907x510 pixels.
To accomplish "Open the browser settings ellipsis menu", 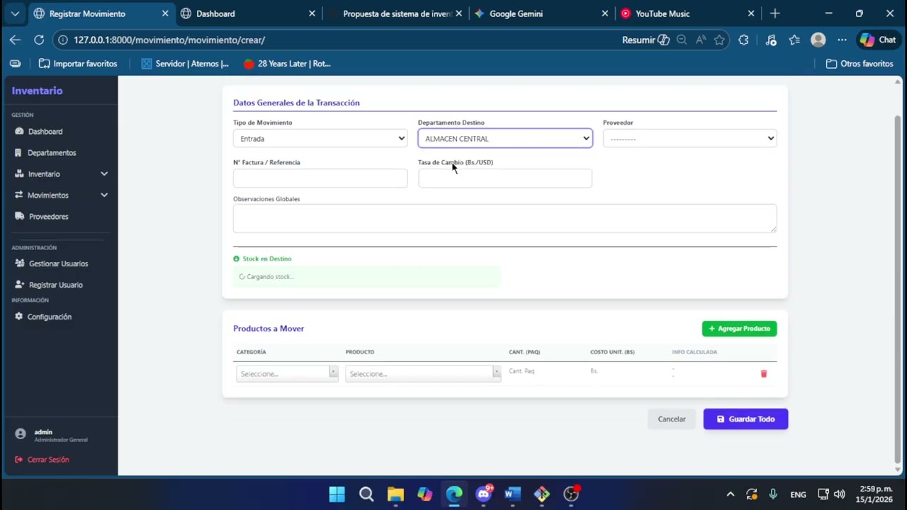I will (842, 40).
